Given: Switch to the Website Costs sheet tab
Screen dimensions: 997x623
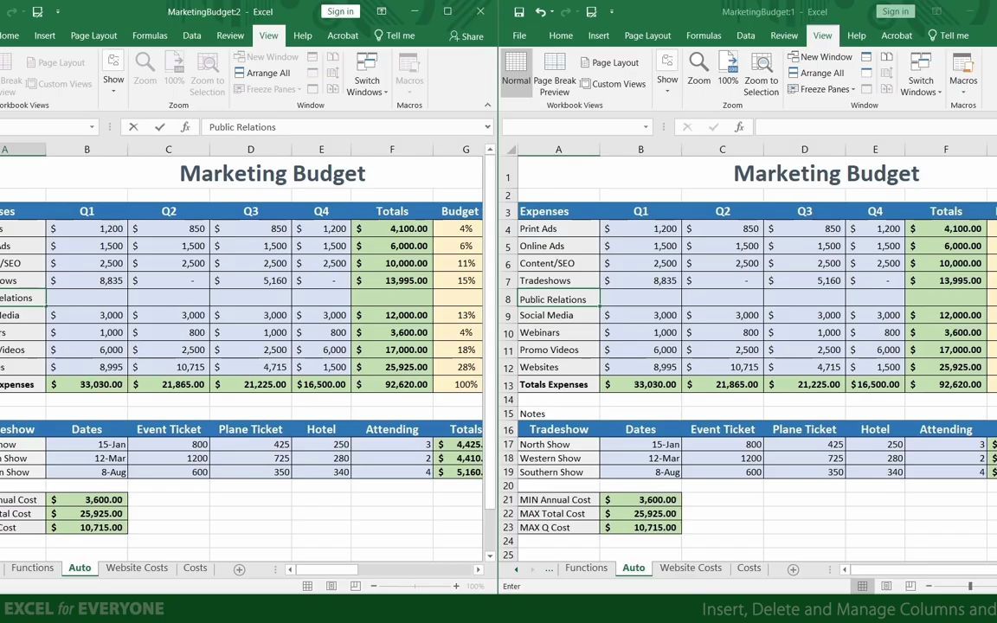Looking at the screenshot, I should coord(690,568).
